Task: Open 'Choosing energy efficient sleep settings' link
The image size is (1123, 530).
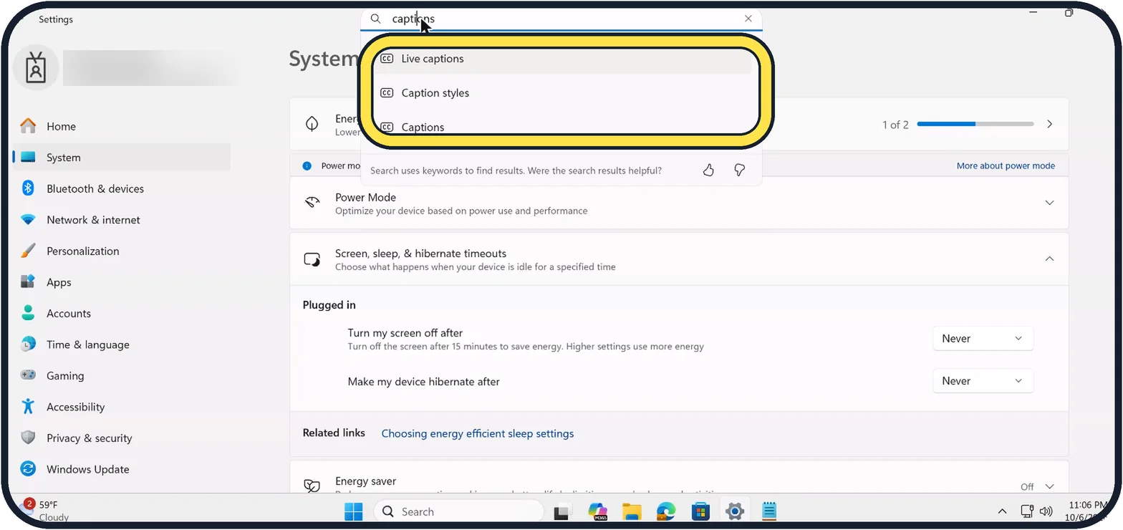Action: coord(477,433)
